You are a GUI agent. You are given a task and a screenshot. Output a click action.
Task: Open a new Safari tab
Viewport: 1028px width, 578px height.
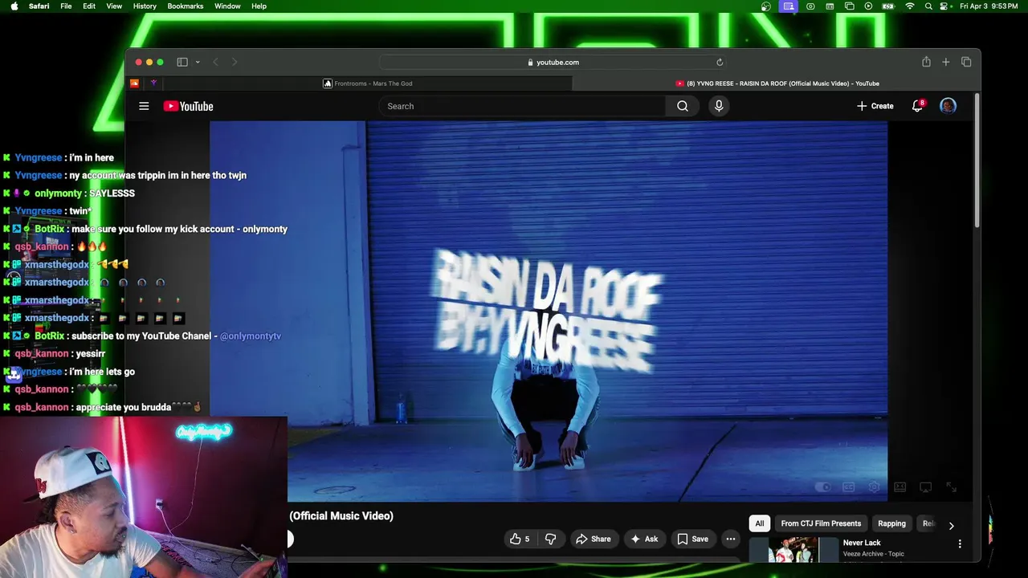point(945,62)
